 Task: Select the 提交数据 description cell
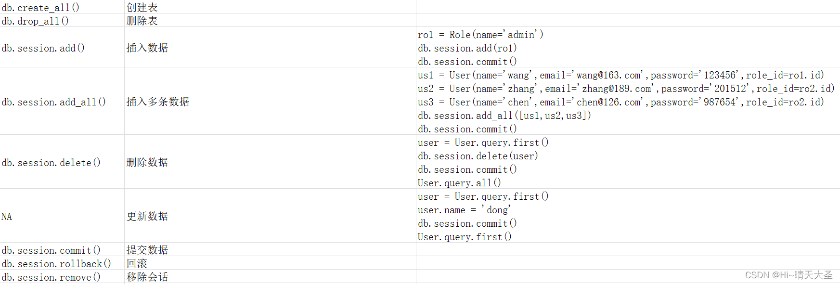147,250
